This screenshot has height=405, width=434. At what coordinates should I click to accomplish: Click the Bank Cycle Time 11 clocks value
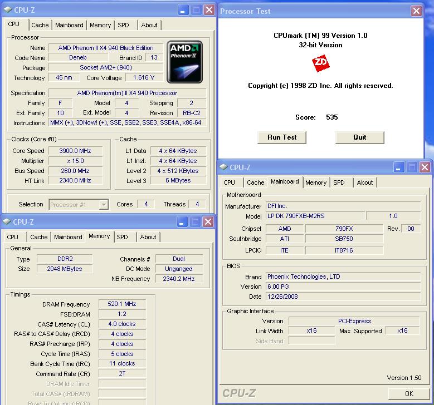click(x=122, y=363)
